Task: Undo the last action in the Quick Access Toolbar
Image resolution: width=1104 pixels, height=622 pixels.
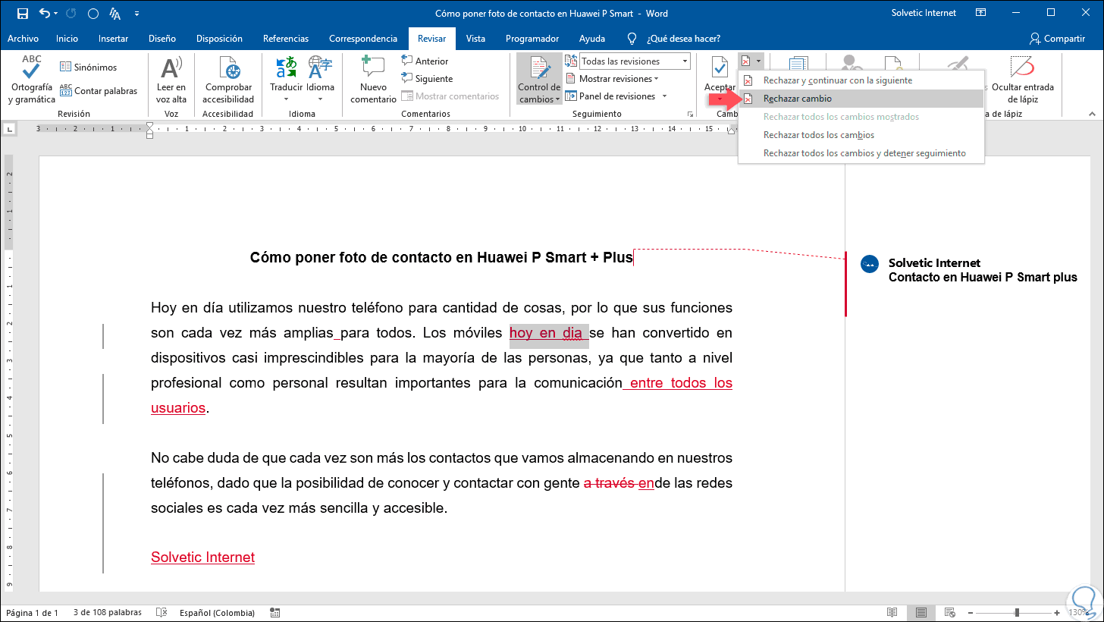Action: (44, 14)
